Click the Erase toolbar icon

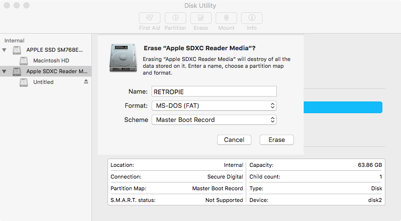200,18
